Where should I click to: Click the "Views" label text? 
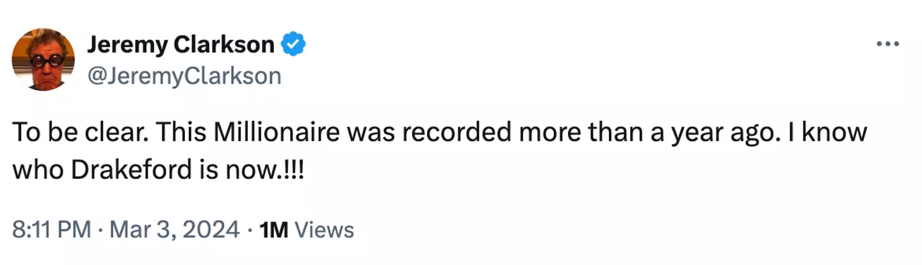tap(326, 229)
